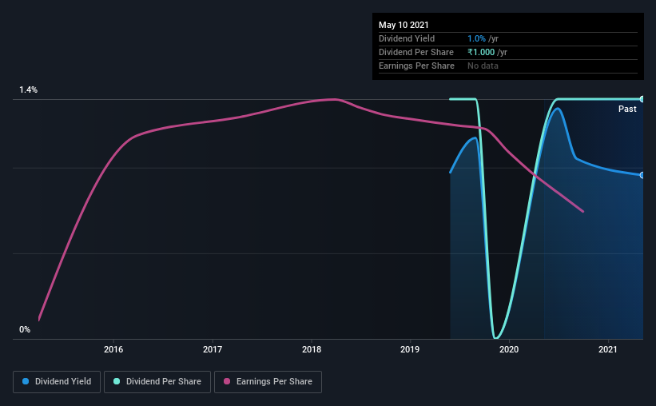Click the teal Dividend Per Share legend dot
The height and width of the screenshot is (406, 656).
point(117,382)
